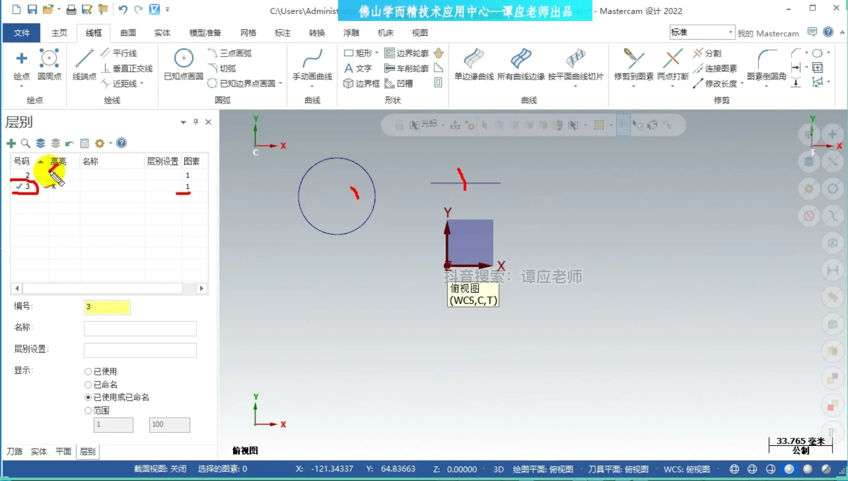
Task: Click 截面视图: 关闭 in the status bar
Action: point(160,469)
